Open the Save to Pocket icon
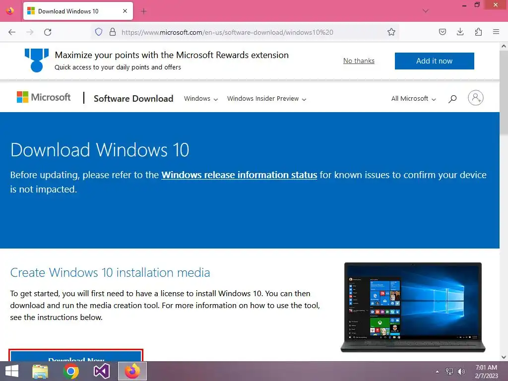 point(443,32)
